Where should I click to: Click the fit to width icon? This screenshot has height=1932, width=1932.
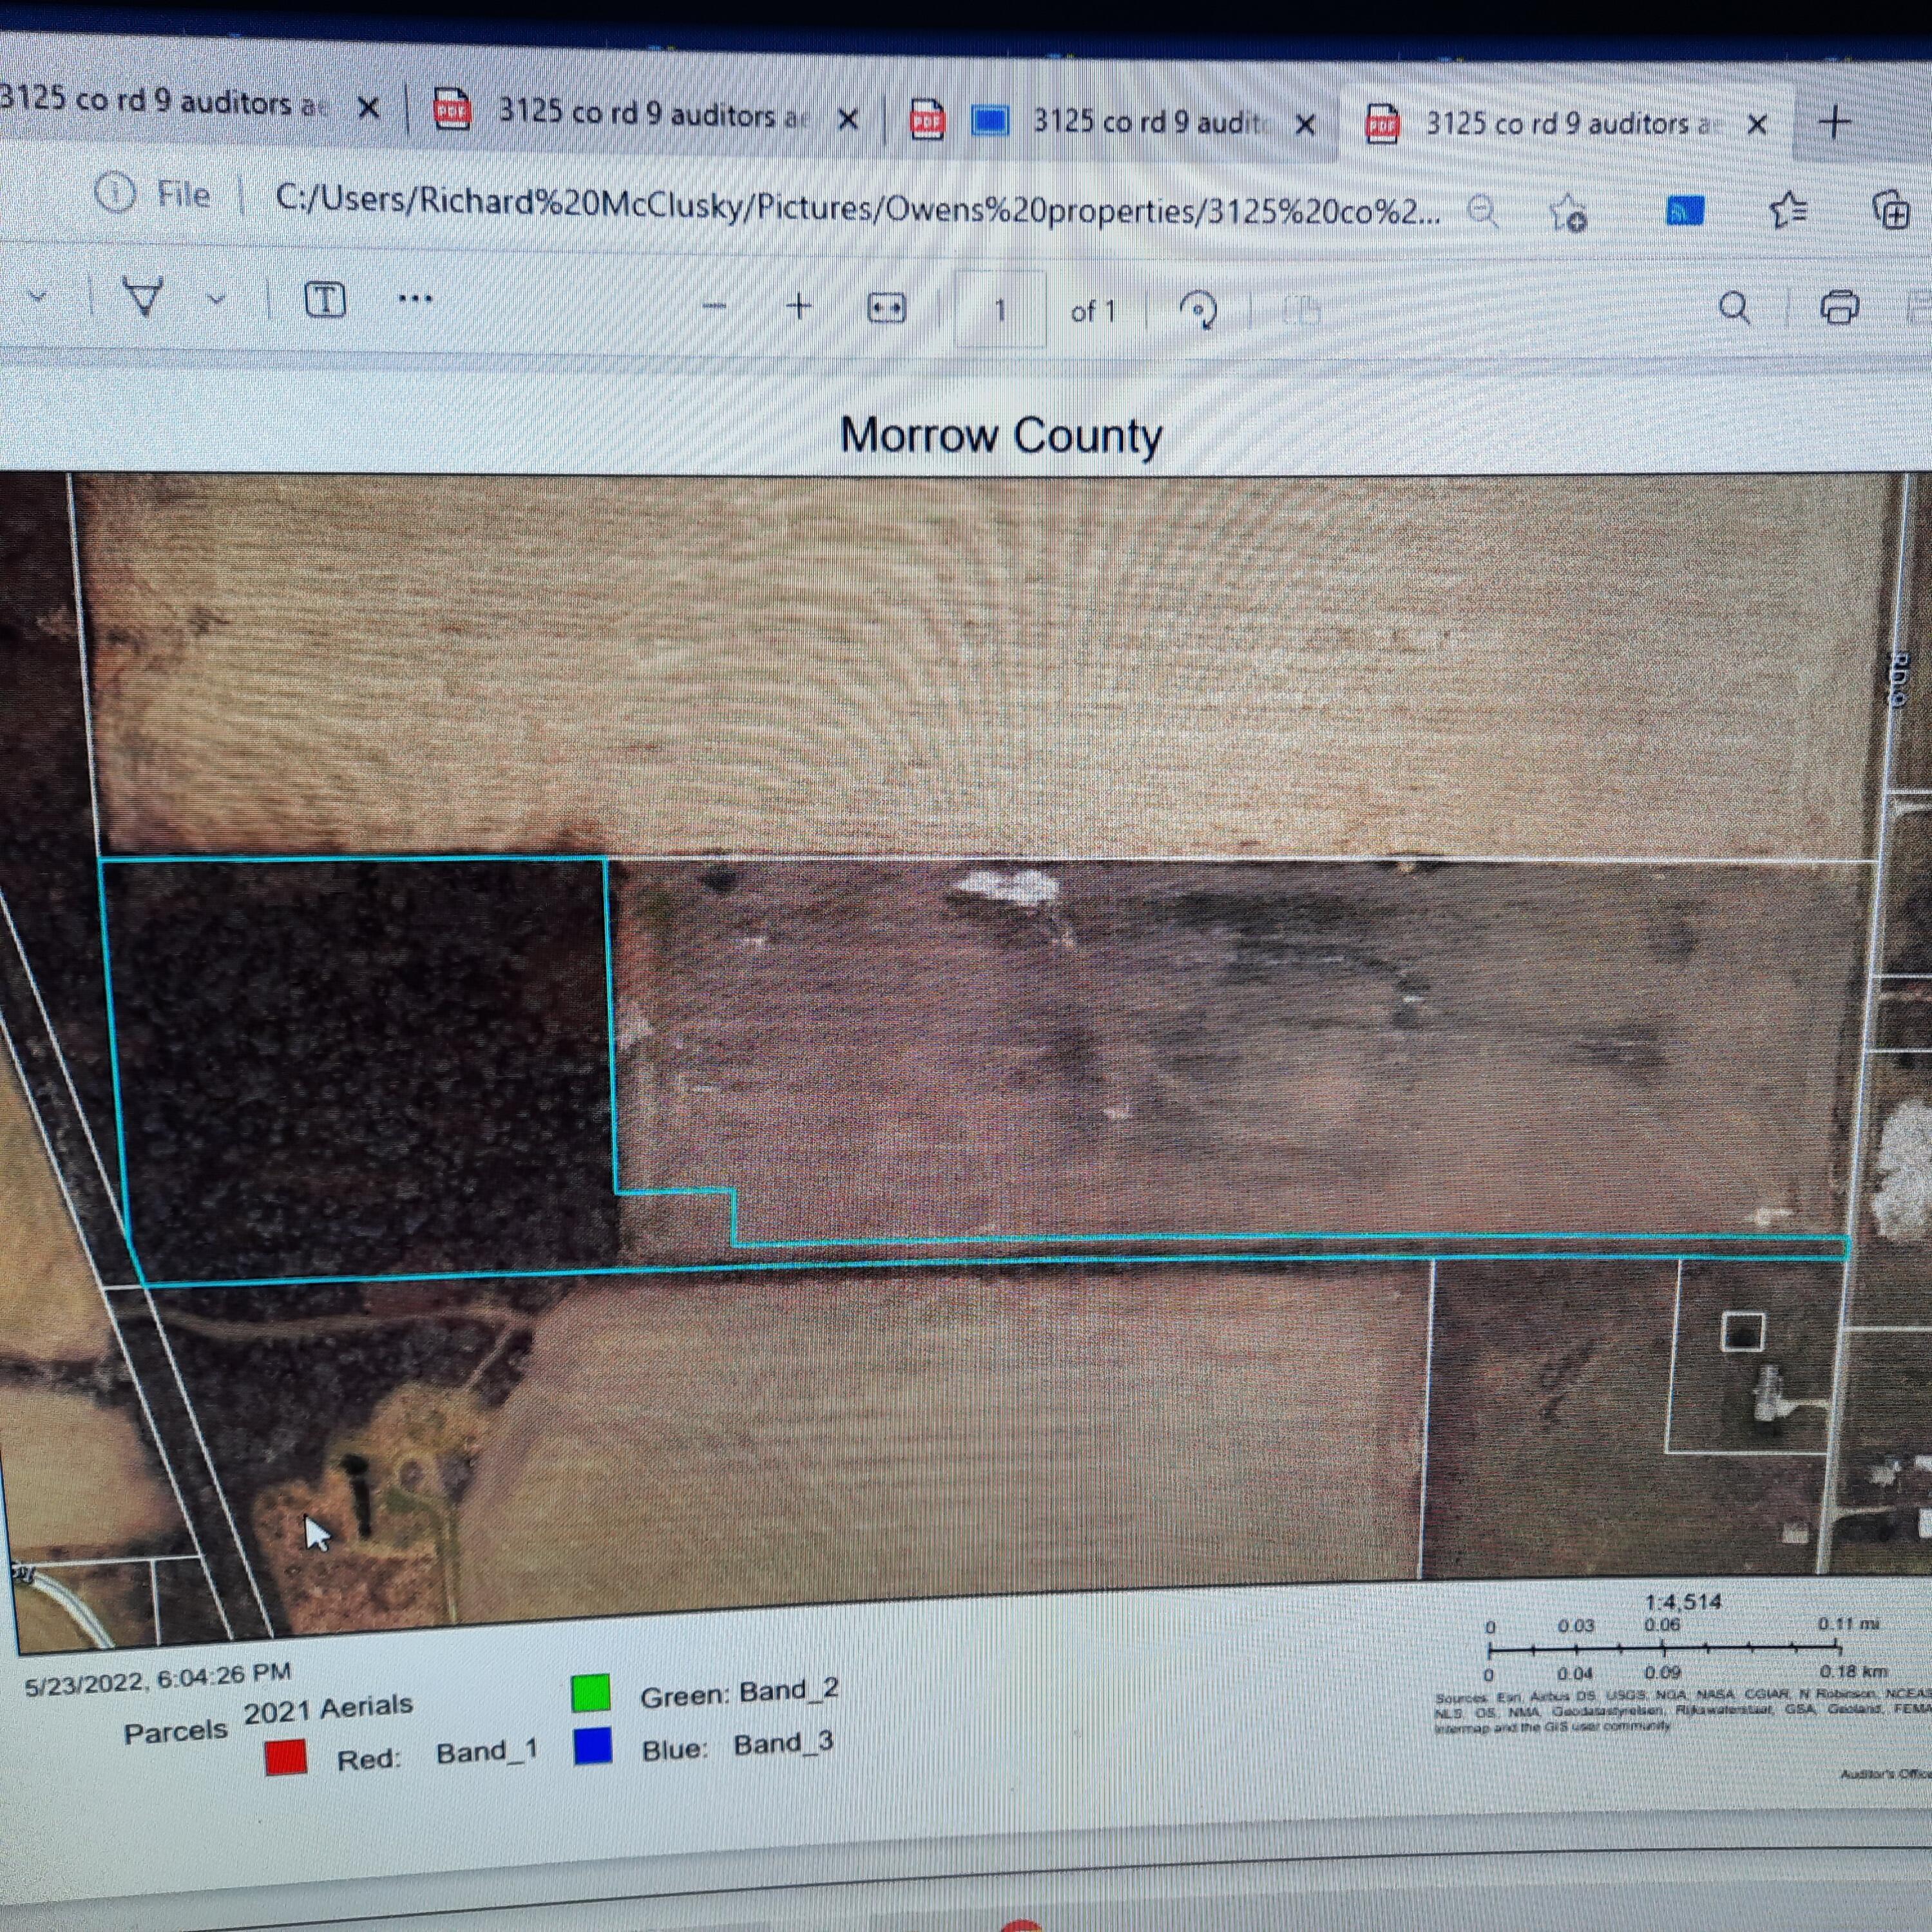pos(886,309)
